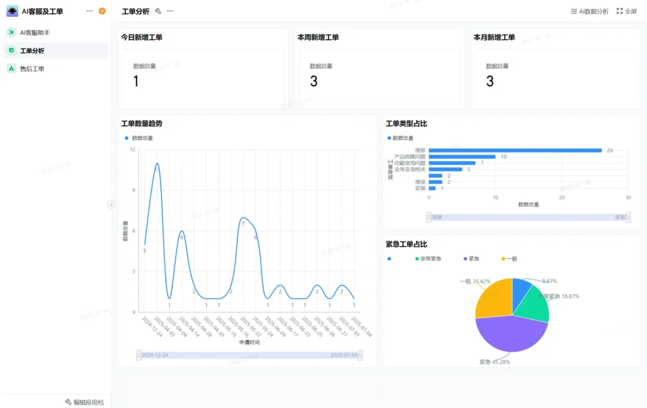This screenshot has width=647, height=408.
Task: Toggle the purple 紧急 legend series
Action: click(471, 259)
